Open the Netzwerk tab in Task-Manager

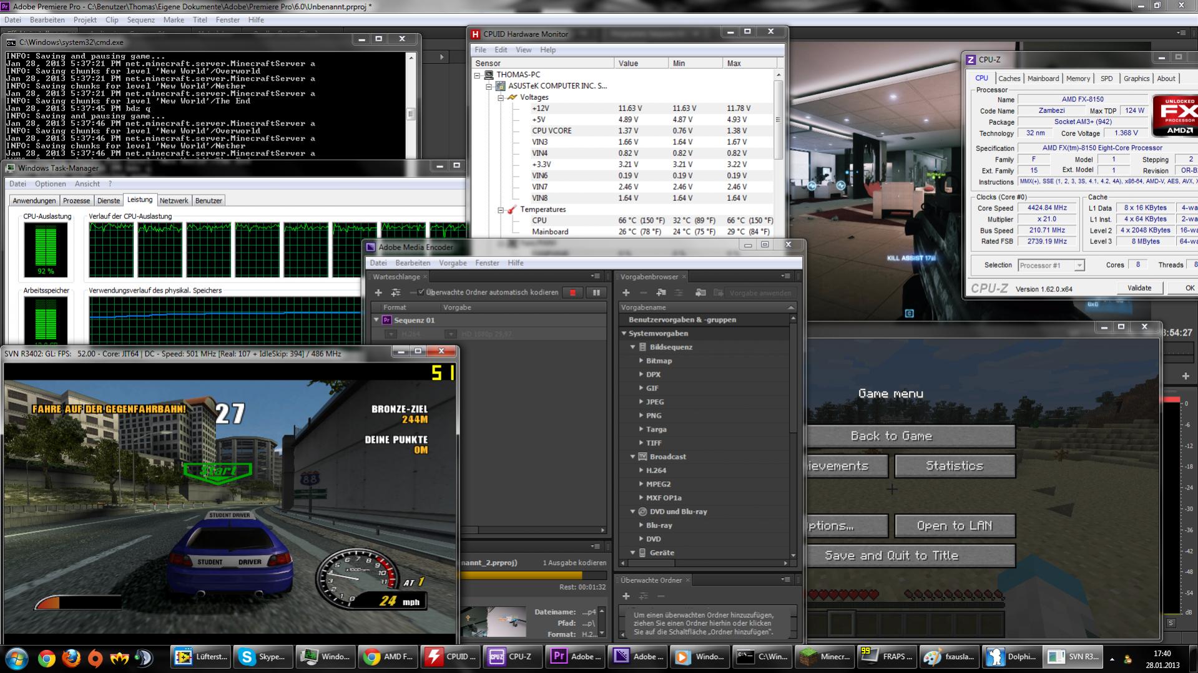[x=174, y=201]
